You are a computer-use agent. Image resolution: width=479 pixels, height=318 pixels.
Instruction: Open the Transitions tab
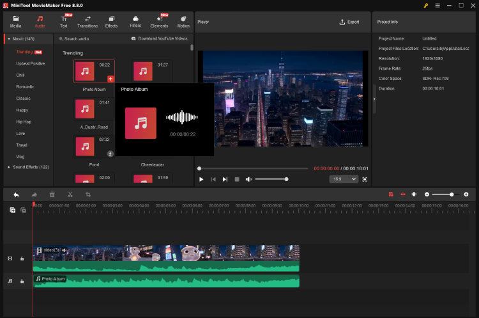(87, 22)
